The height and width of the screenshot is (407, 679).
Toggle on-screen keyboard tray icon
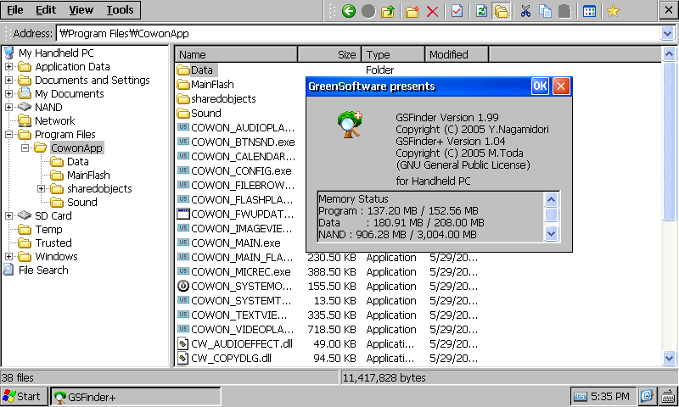[x=669, y=396]
